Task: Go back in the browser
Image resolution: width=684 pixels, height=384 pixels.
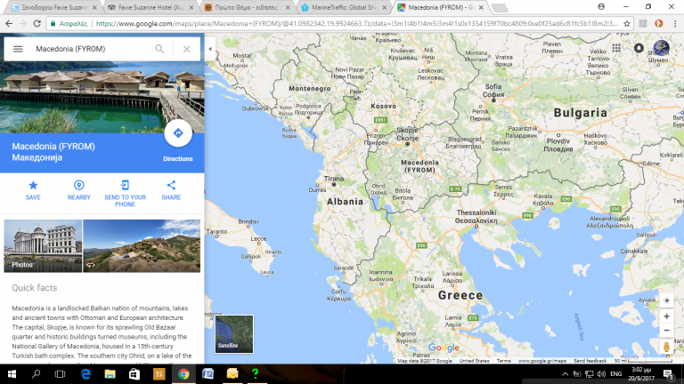Action: (9, 23)
